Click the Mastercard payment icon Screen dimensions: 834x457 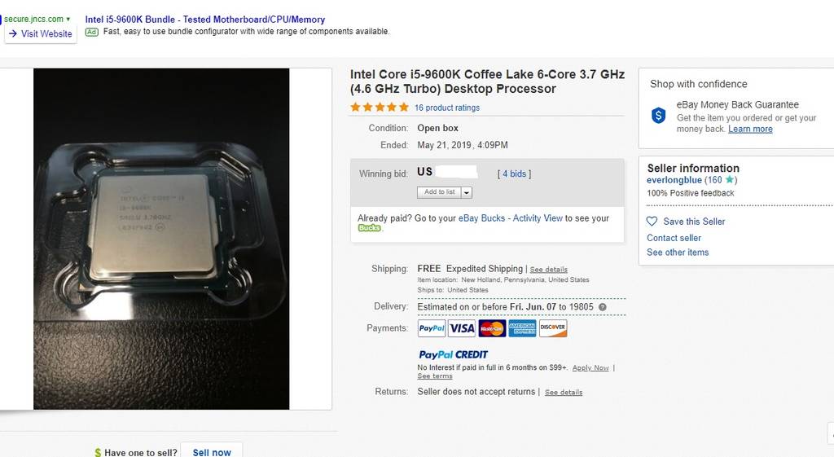(x=492, y=328)
